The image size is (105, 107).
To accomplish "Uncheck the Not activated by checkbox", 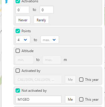I will 18,91.
